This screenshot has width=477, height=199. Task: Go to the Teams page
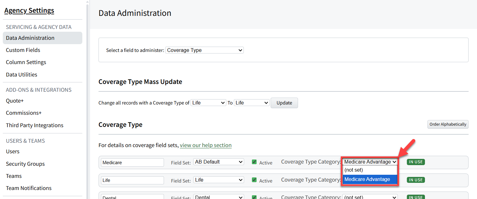(x=14, y=176)
